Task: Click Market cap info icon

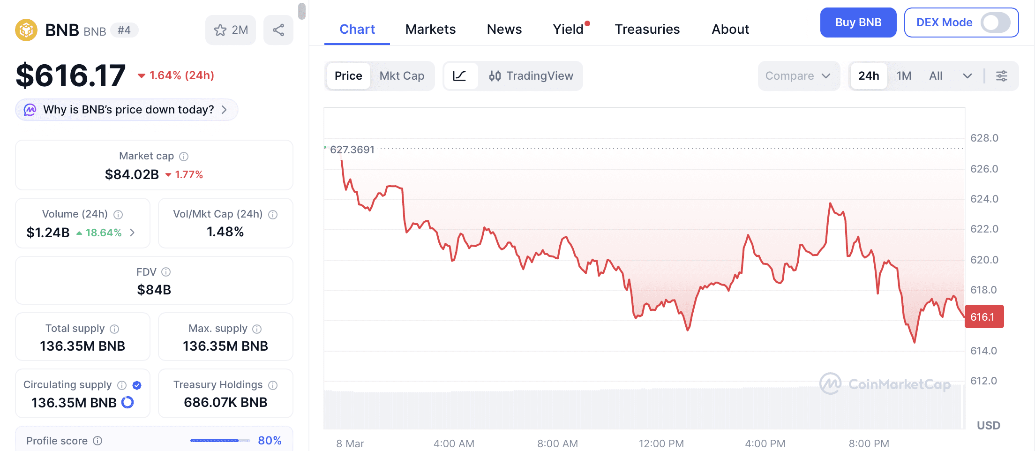Action: pyautogui.click(x=184, y=157)
